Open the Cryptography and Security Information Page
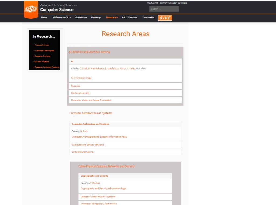 [x=104, y=188]
